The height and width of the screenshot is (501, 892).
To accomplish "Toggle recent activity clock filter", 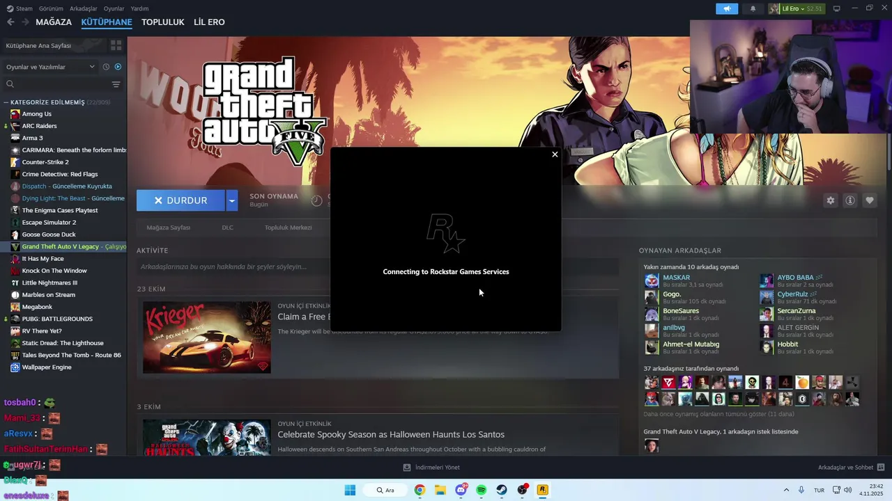I will (x=106, y=67).
